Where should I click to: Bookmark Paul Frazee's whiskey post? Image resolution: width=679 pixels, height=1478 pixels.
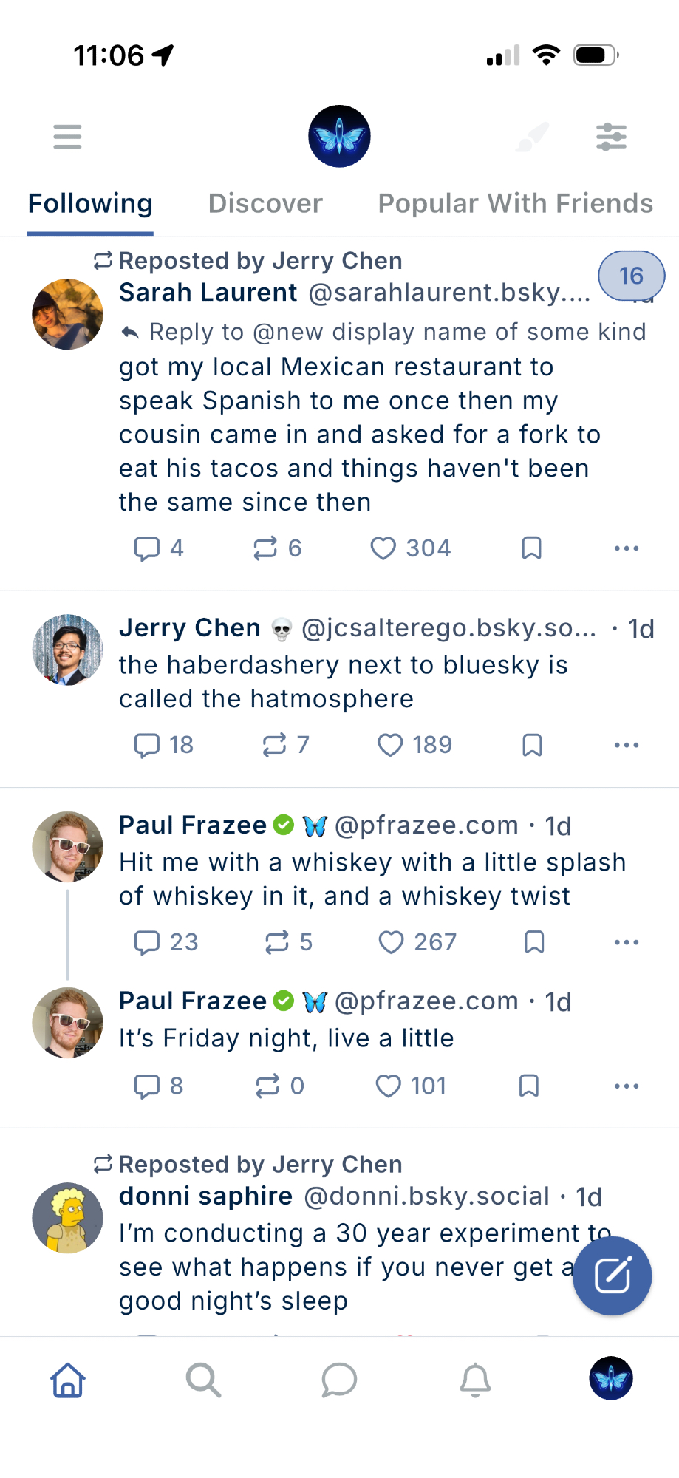tap(534, 942)
